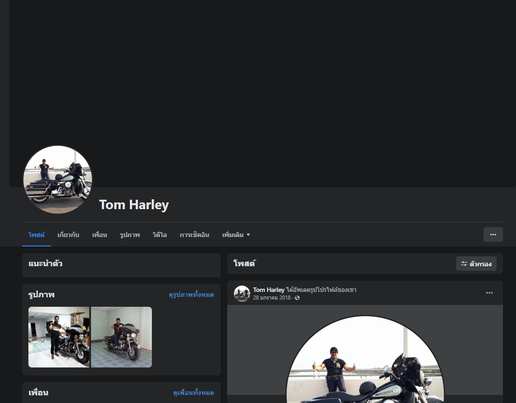Open the เพื่อน tab
This screenshot has width=516, height=403.
[x=100, y=235]
